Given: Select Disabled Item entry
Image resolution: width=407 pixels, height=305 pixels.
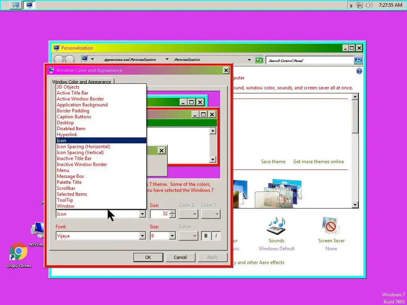Looking at the screenshot, I should (101, 129).
